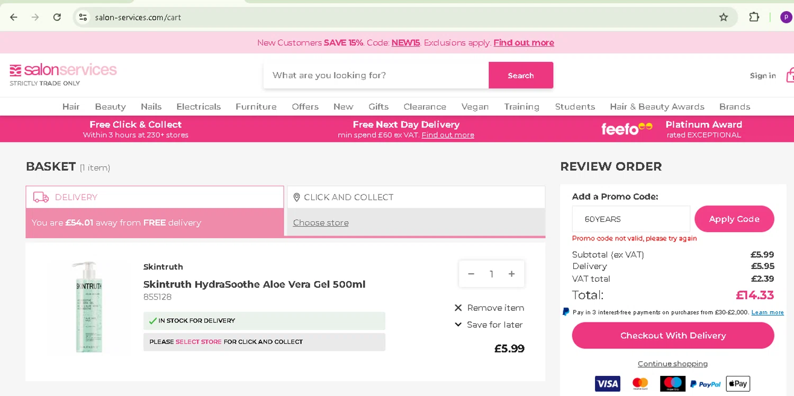Open the browser extensions puzzle icon
Viewport: 794px width, 396px height.
point(754,17)
